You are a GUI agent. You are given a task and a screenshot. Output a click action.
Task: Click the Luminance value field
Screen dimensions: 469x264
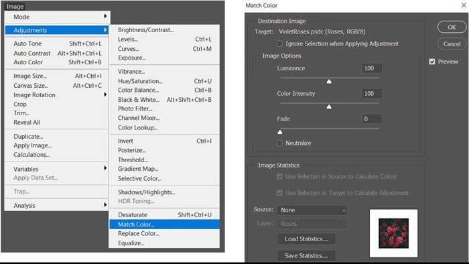coord(371,68)
